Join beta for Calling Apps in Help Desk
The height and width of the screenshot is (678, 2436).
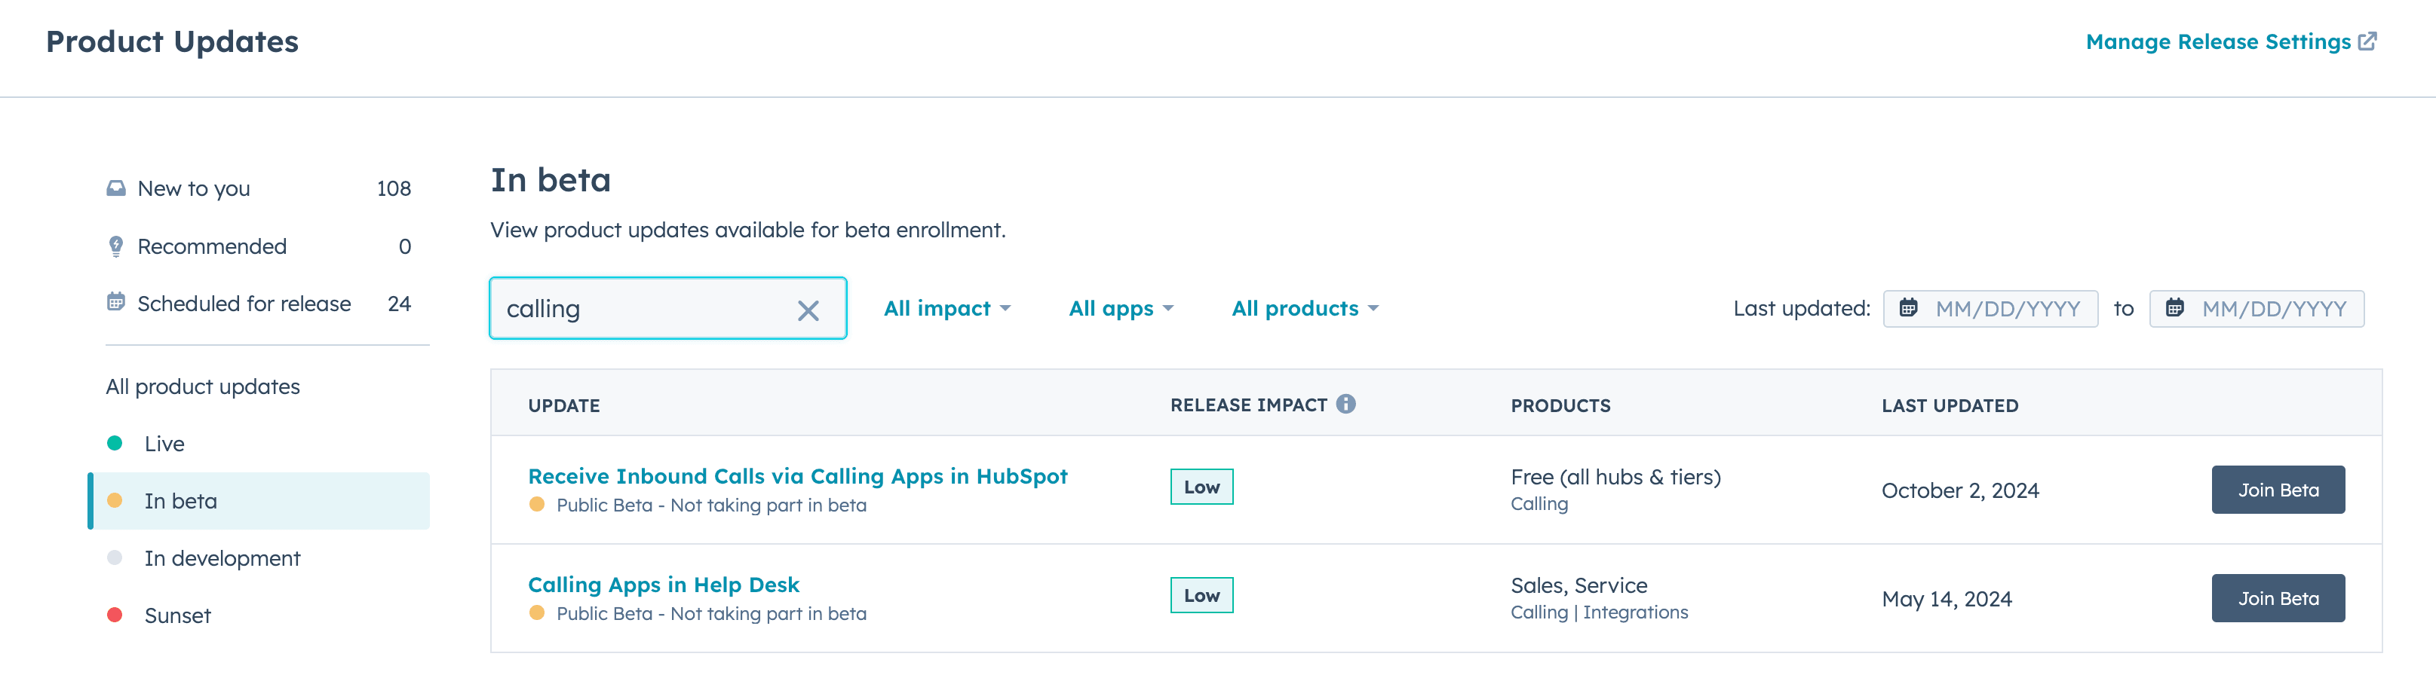click(x=2277, y=599)
